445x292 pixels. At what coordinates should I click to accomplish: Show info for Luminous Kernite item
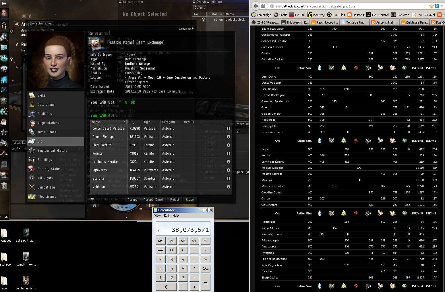coord(229,162)
